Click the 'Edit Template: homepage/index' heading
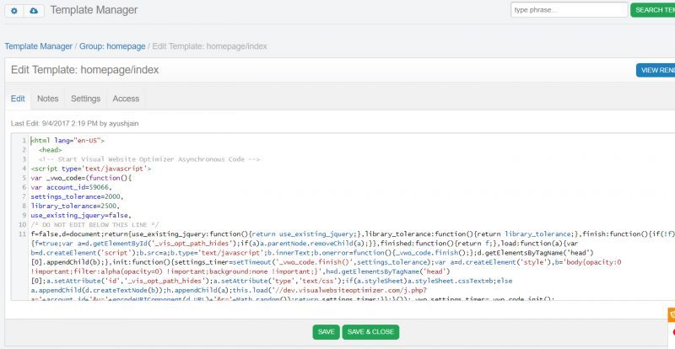The width and height of the screenshot is (675, 349). point(85,70)
